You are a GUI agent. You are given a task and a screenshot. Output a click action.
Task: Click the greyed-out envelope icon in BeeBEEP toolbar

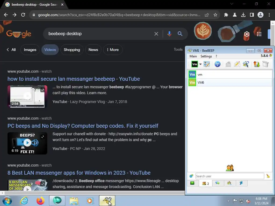click(228, 64)
